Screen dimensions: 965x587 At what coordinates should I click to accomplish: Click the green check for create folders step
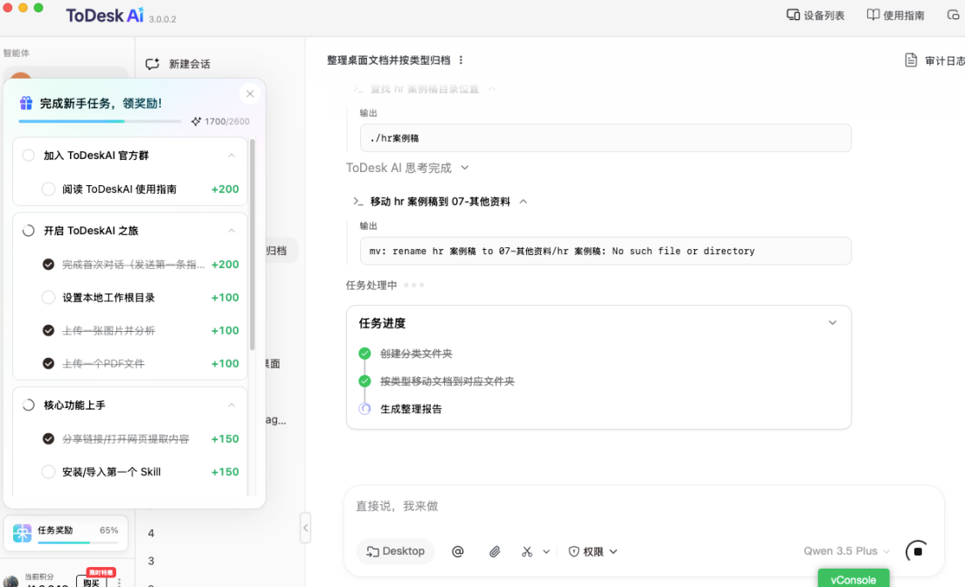364,353
